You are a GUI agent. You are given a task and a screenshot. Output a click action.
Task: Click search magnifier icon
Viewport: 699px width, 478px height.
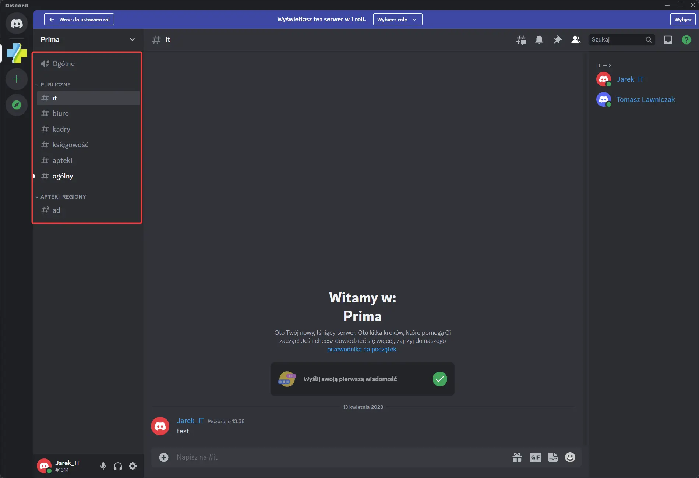(649, 40)
